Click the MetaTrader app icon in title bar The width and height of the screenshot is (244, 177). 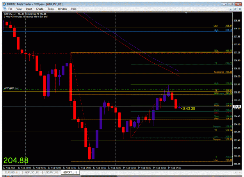pos(4,4)
